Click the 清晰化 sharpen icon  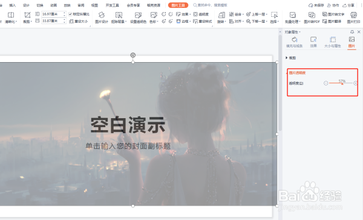click(11, 15)
